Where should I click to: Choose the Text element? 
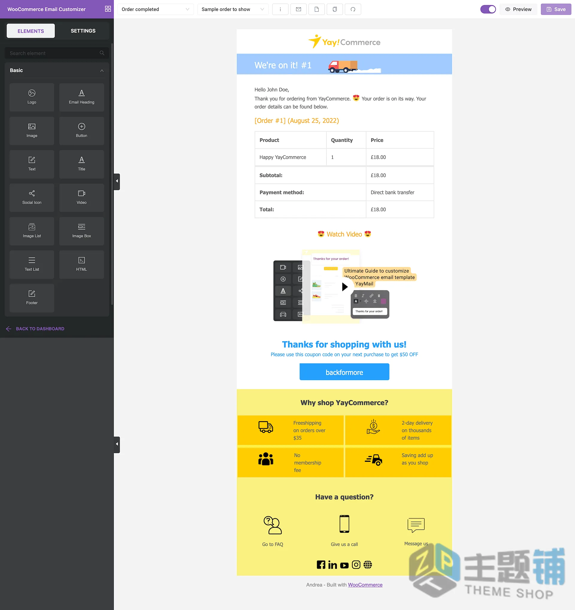(32, 164)
